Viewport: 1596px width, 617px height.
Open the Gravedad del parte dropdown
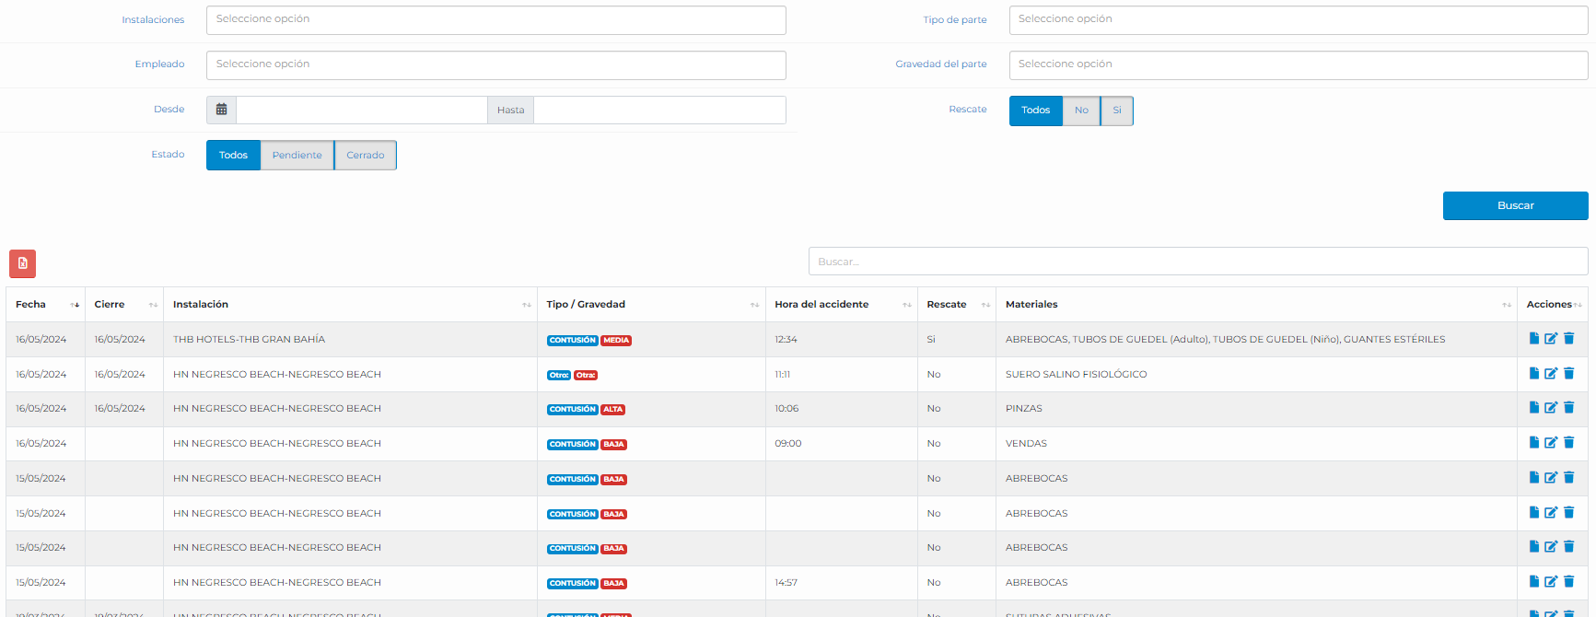[1298, 65]
